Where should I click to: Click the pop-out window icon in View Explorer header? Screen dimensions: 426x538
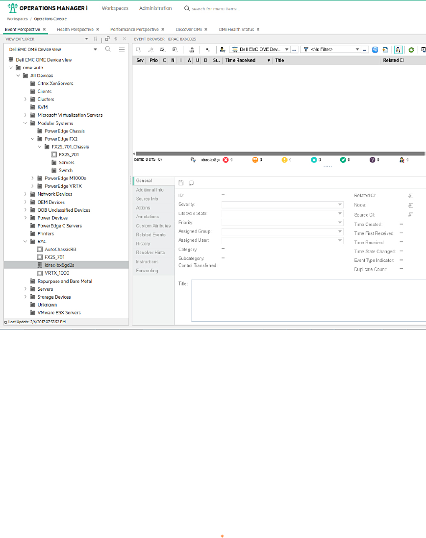pyautogui.click(x=107, y=39)
